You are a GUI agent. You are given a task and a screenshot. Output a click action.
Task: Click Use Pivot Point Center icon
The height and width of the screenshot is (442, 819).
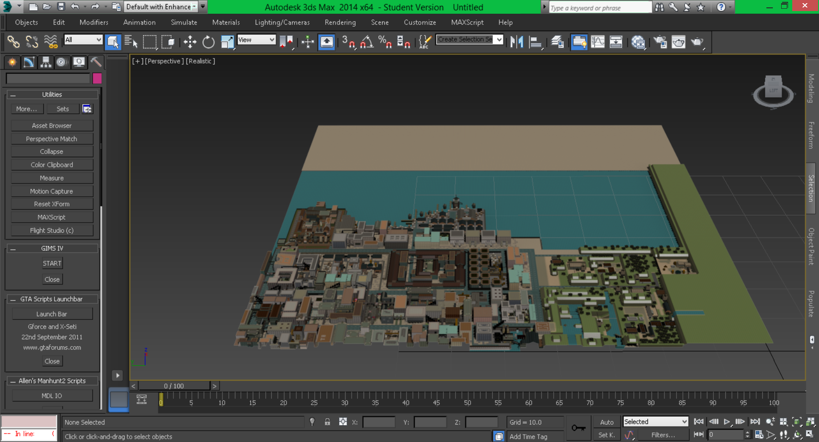point(286,42)
